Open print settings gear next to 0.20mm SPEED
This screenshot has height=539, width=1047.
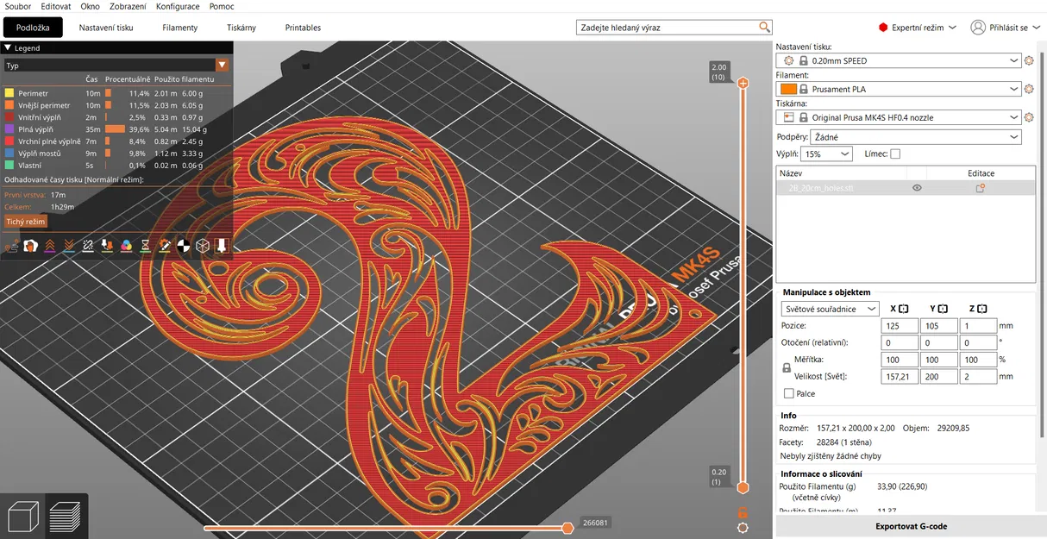point(1029,61)
